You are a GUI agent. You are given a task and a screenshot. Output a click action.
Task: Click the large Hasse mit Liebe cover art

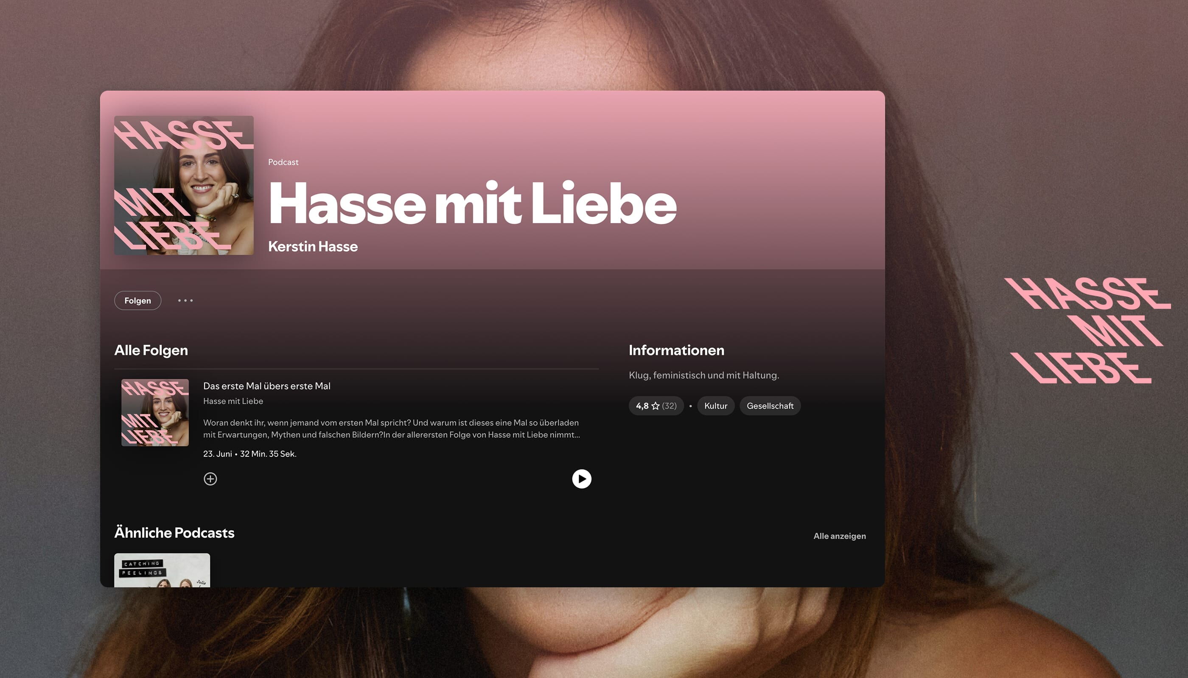(x=184, y=185)
